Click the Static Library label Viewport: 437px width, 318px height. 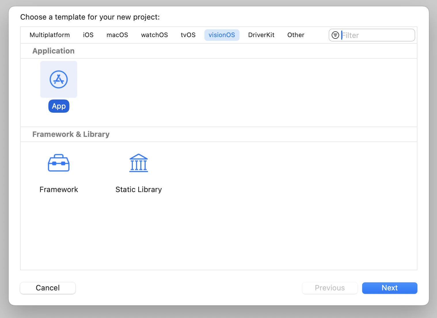[139, 189]
